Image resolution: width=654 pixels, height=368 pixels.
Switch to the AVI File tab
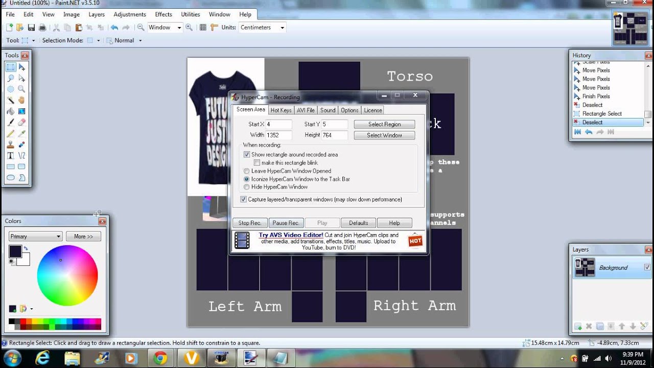point(306,110)
